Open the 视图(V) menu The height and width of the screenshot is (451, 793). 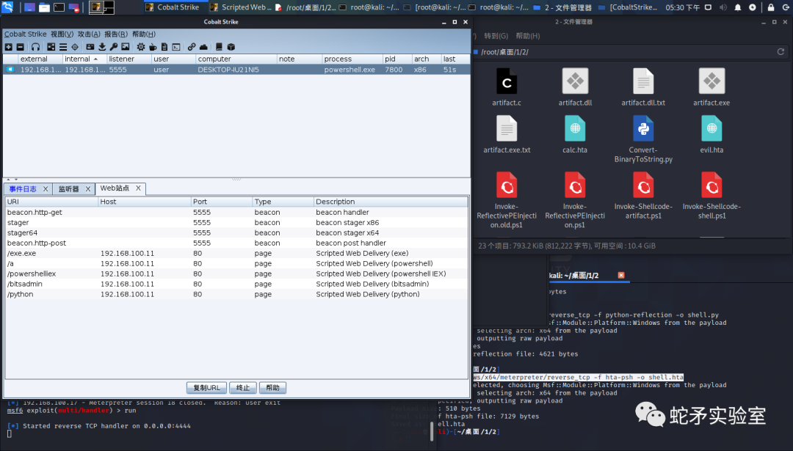(62, 34)
